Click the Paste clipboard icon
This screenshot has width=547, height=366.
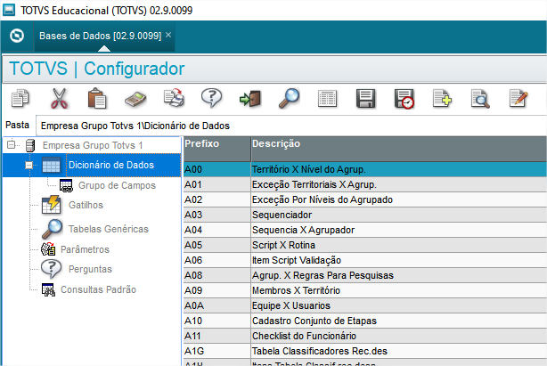click(96, 98)
